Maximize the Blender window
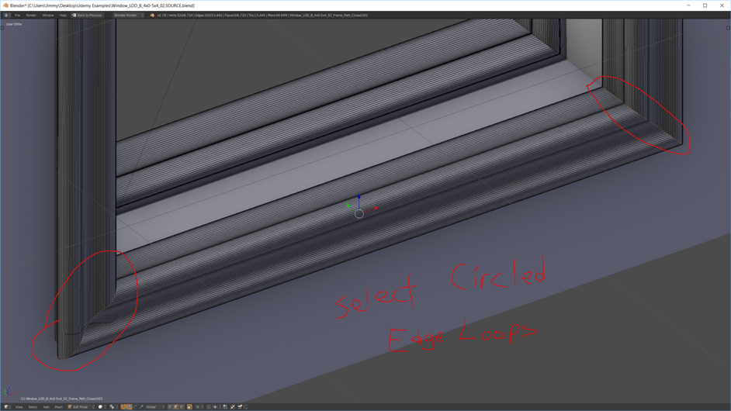The image size is (731, 411). tap(705, 5)
